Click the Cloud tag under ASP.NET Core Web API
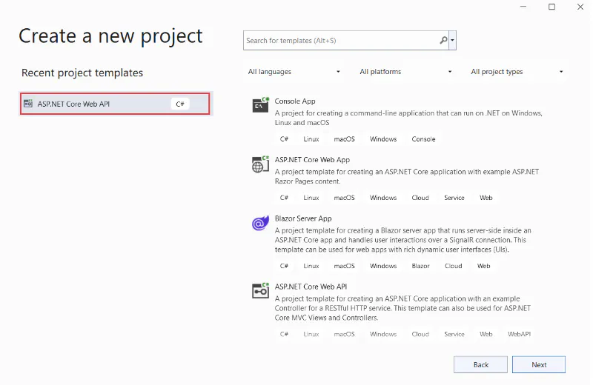The width and height of the screenshot is (593, 388). (420, 334)
